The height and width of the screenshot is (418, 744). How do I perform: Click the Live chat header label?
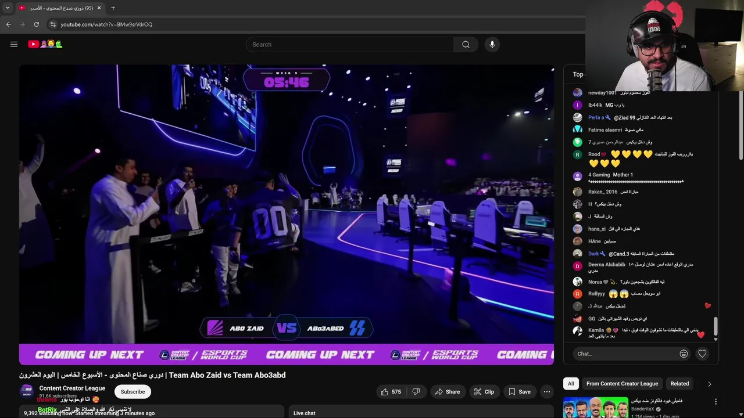pyautogui.click(x=304, y=413)
